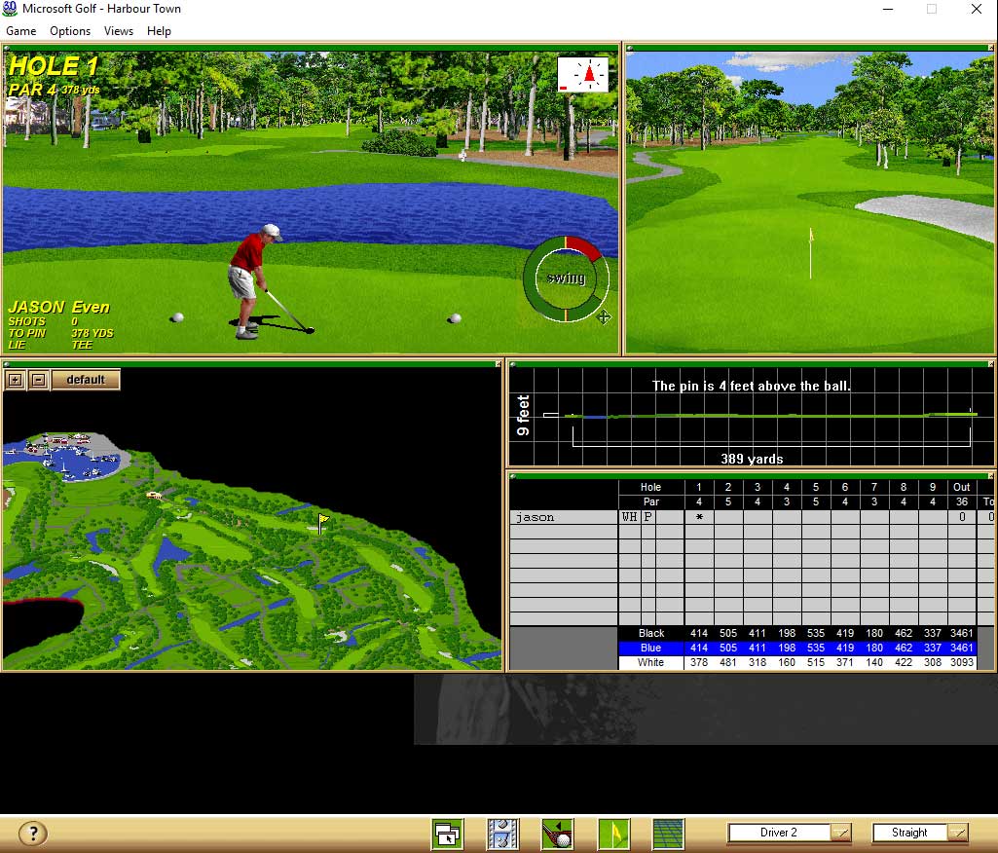Click the swing meter circle
The height and width of the screenshot is (853, 998).
tap(566, 278)
